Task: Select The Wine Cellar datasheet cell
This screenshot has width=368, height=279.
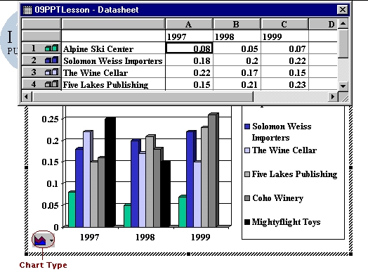Action: click(113, 72)
